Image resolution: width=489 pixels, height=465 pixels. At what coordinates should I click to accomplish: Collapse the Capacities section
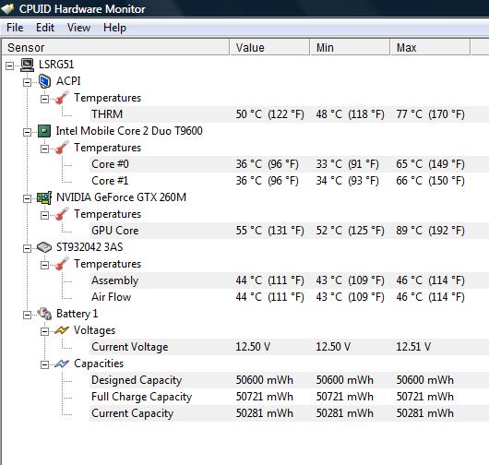pos(44,364)
